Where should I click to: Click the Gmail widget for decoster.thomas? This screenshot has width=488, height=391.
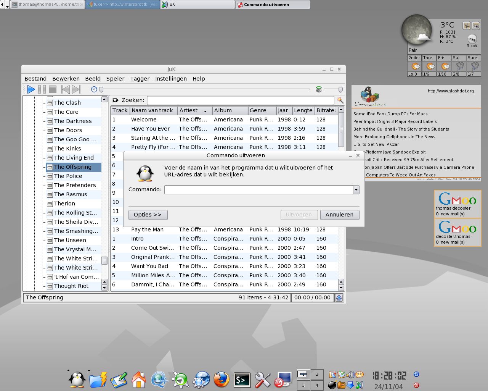(457, 232)
